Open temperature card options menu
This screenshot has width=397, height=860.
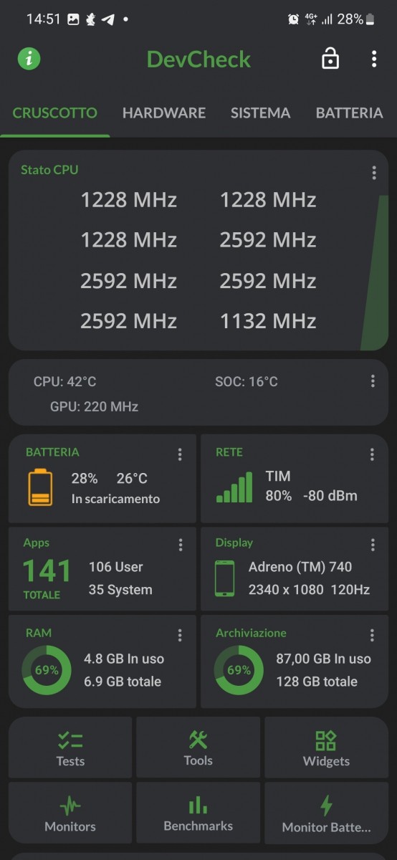pyautogui.click(x=373, y=381)
